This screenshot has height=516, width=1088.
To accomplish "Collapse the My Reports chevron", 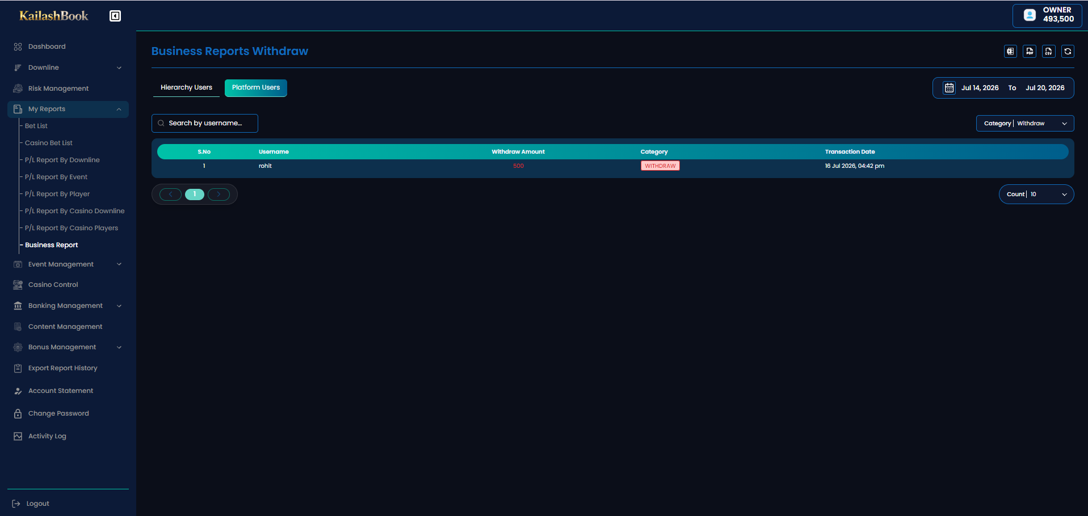I will tap(119, 109).
